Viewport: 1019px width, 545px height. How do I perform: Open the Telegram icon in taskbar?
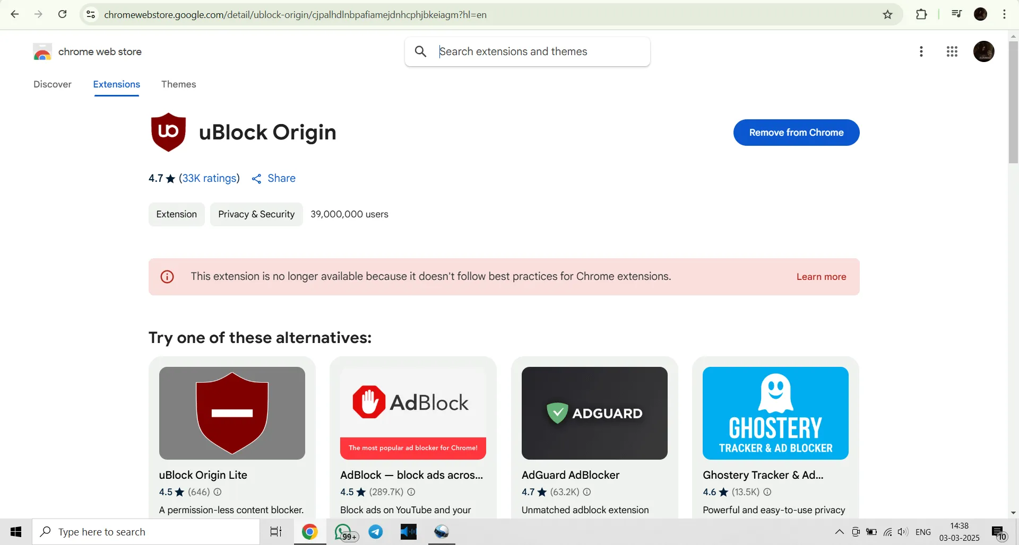click(376, 532)
